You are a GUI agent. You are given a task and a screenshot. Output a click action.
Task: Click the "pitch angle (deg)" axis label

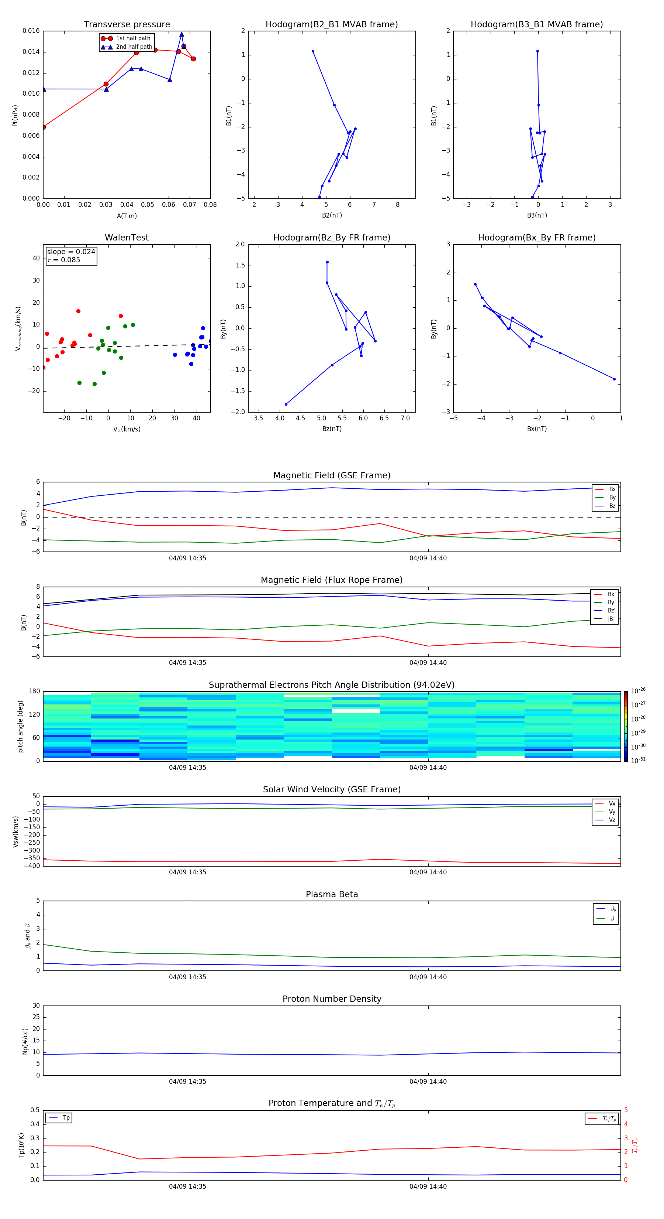[20, 726]
